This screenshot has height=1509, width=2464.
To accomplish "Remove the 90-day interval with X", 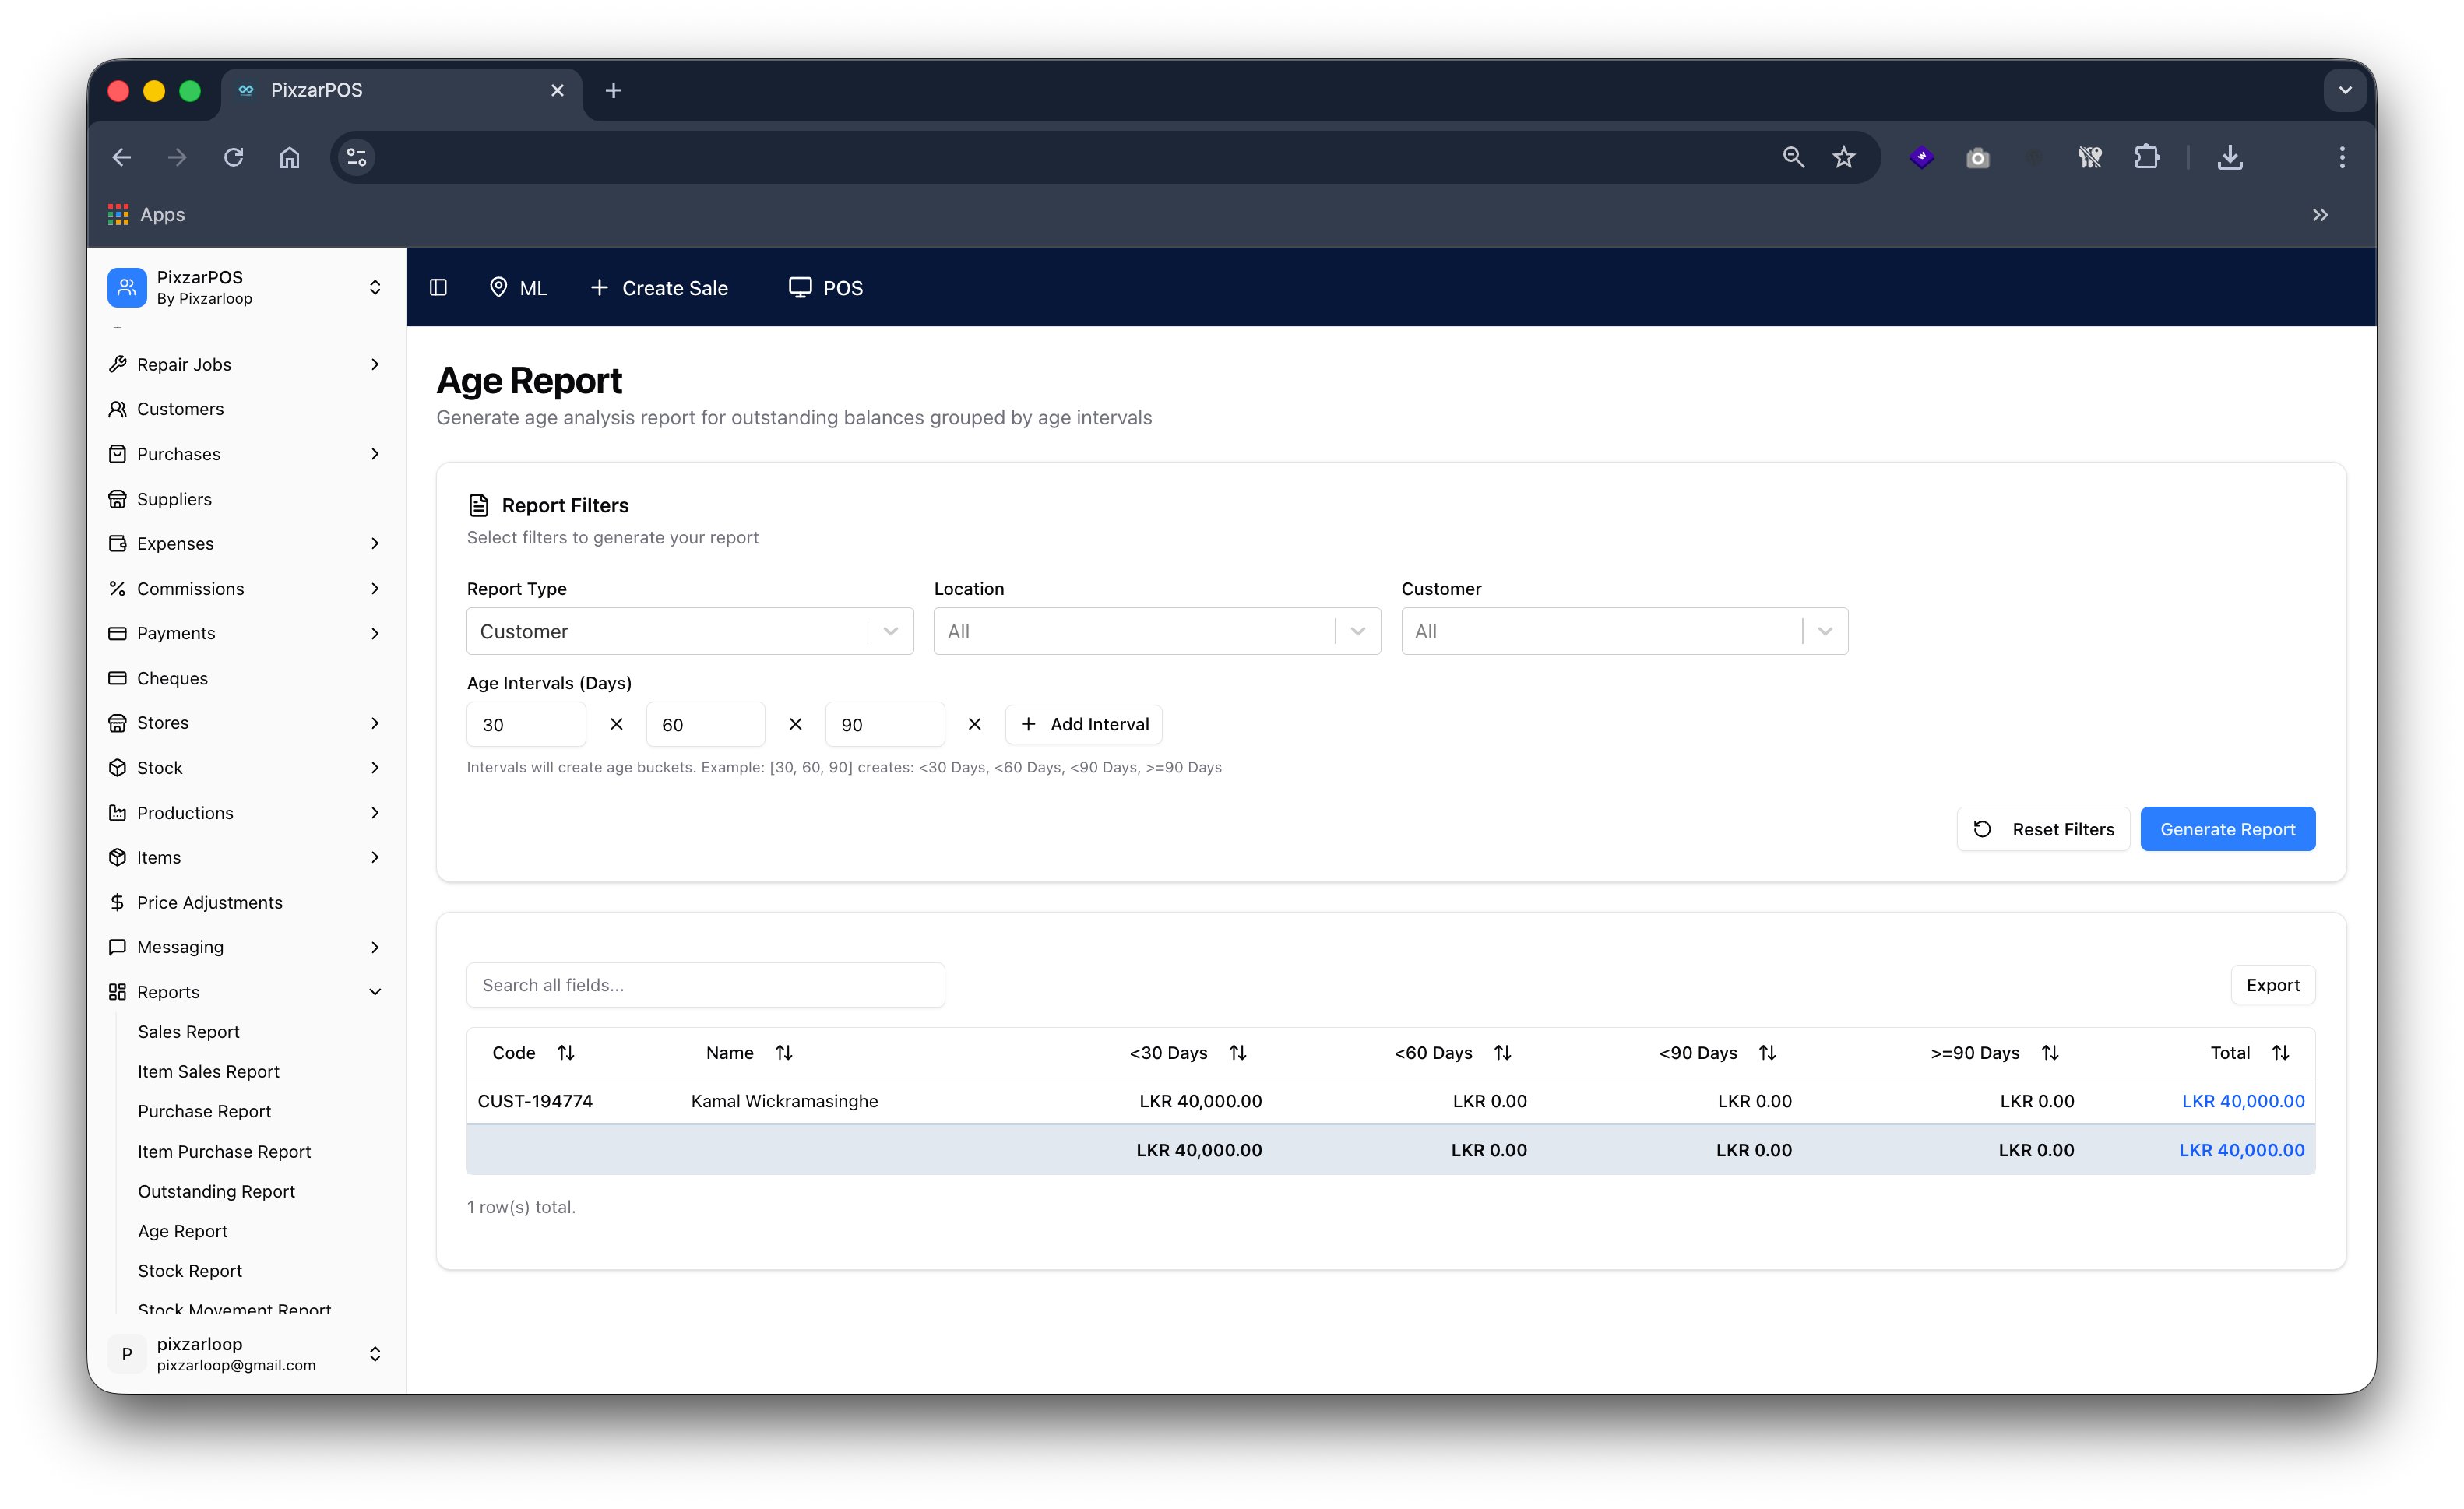I will [x=974, y=724].
